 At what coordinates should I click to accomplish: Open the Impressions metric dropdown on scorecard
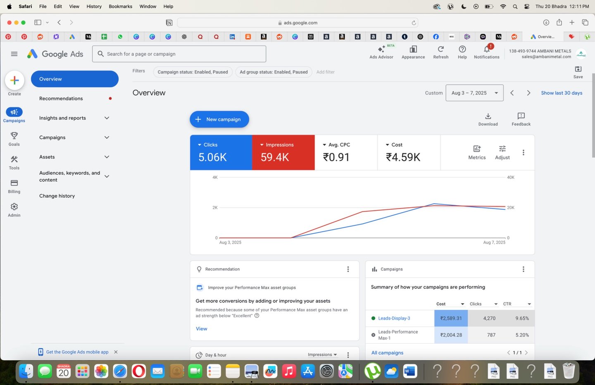[276, 145]
